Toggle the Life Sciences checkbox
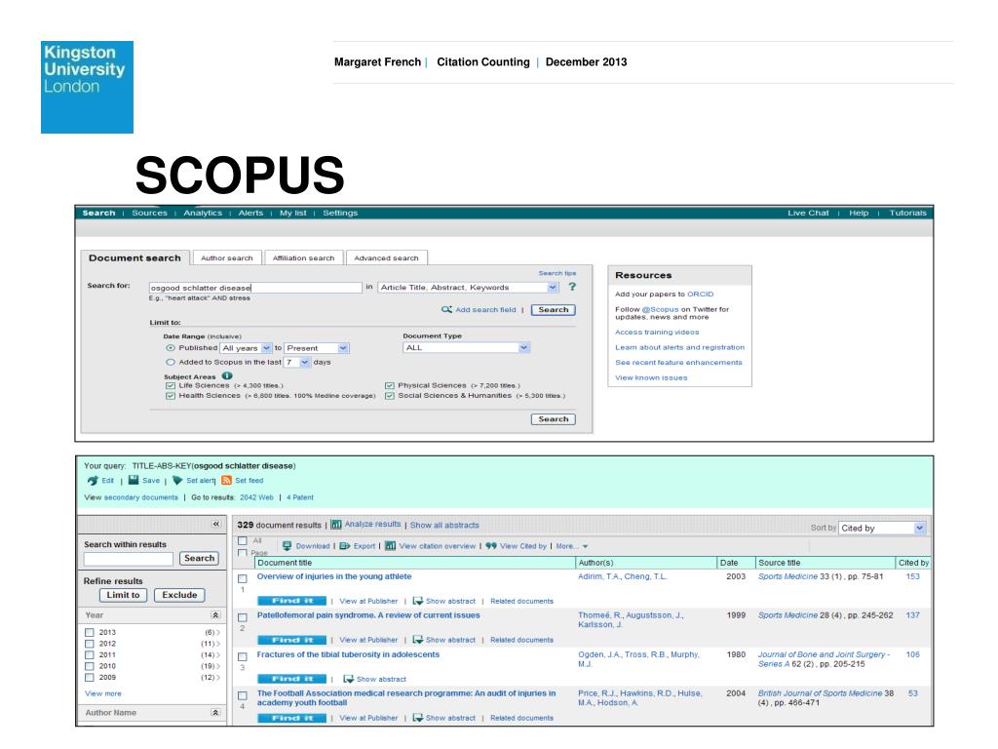The image size is (998, 749). click(170, 385)
